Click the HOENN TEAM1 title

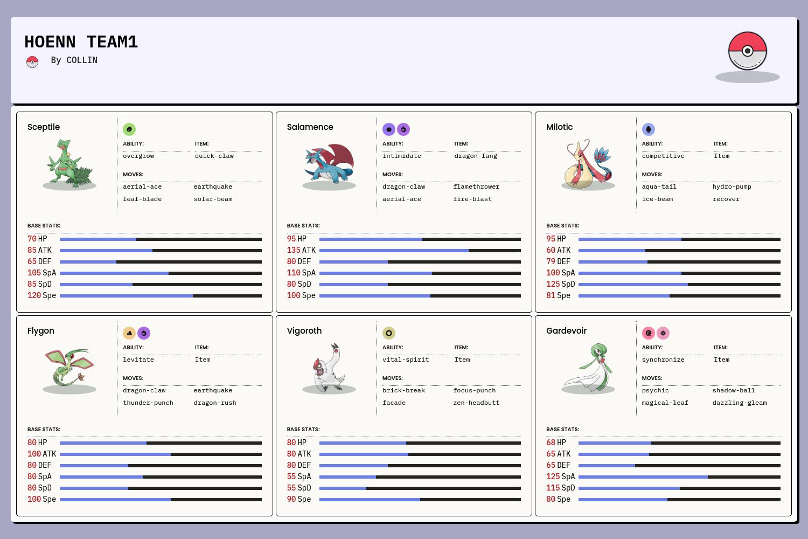(81, 42)
